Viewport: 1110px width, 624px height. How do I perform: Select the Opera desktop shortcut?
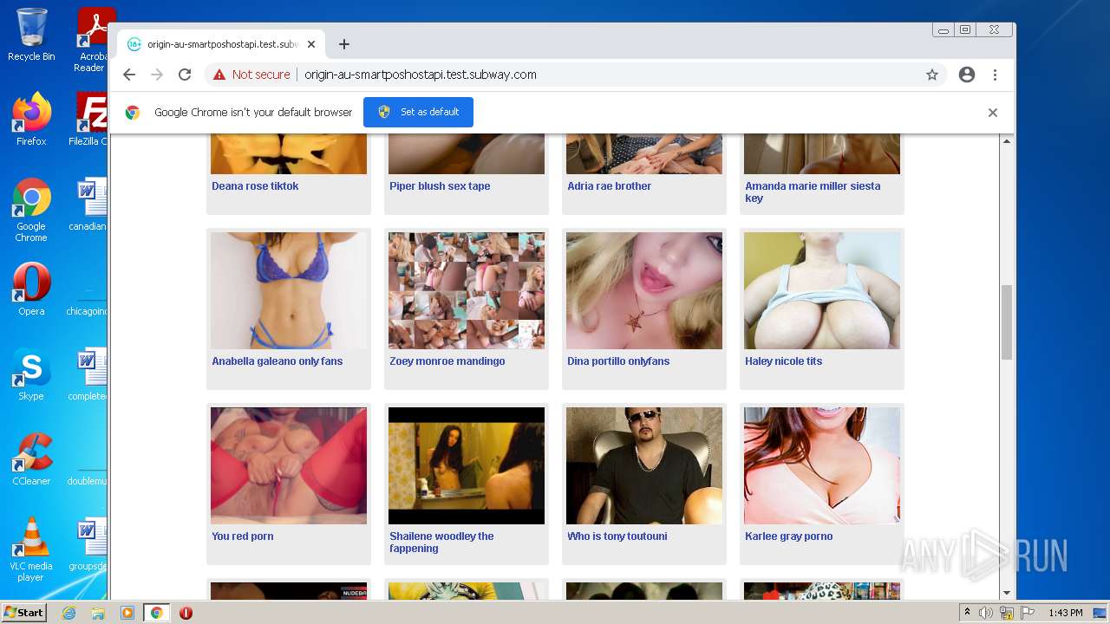pos(31,289)
